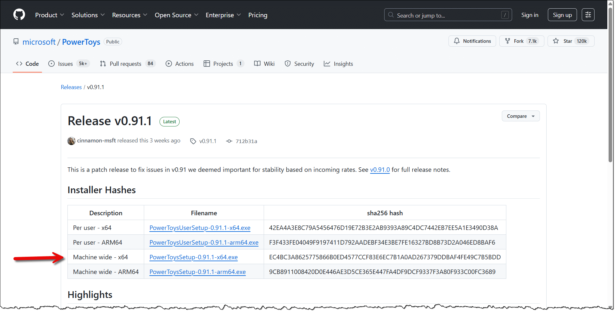615x312 pixels.
Task: Select the Issues tab
Action: [69, 64]
